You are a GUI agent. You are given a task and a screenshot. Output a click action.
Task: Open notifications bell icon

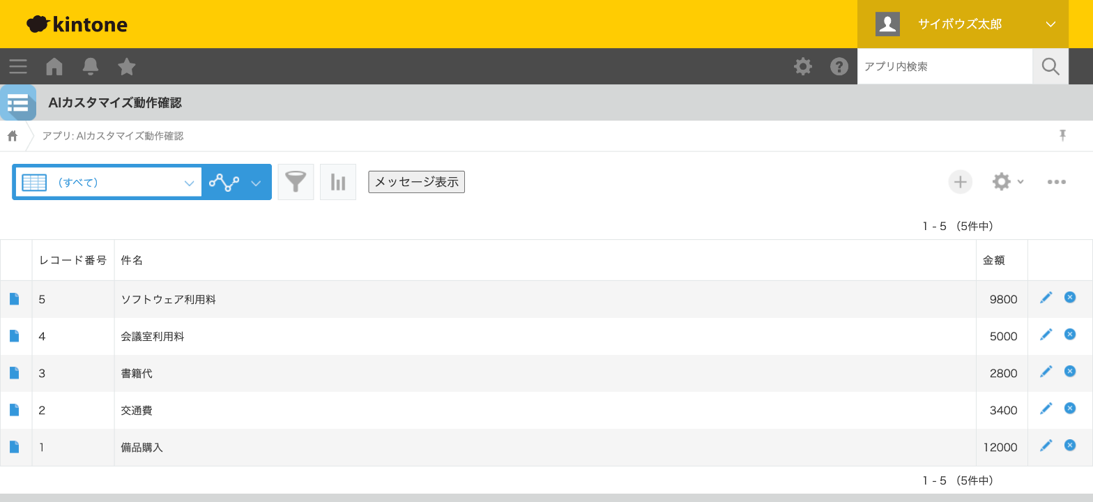(91, 66)
